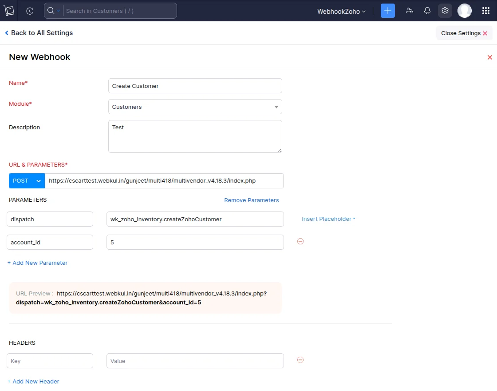Click the user profile avatar
The width and height of the screenshot is (497, 391).
point(464,11)
